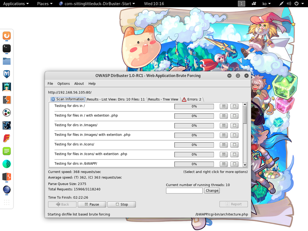Click the Change threads button
The width and height of the screenshot is (308, 231).
click(x=212, y=191)
